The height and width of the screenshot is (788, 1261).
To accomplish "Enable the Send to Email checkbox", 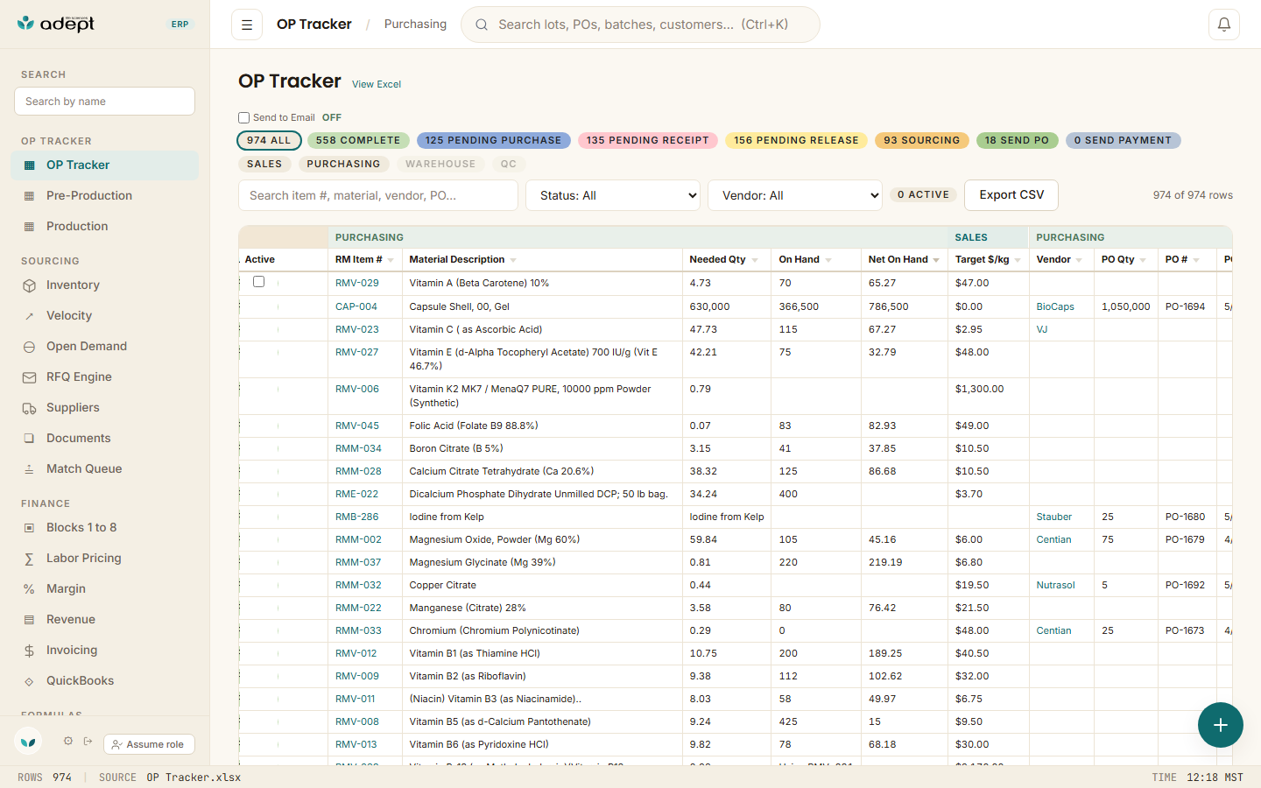I will [x=244, y=117].
